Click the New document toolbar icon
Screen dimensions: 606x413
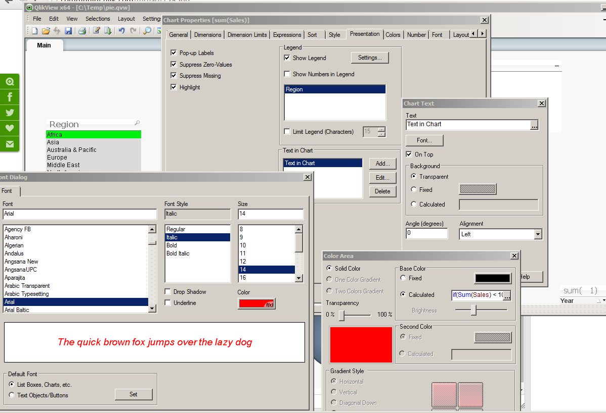tap(35, 31)
